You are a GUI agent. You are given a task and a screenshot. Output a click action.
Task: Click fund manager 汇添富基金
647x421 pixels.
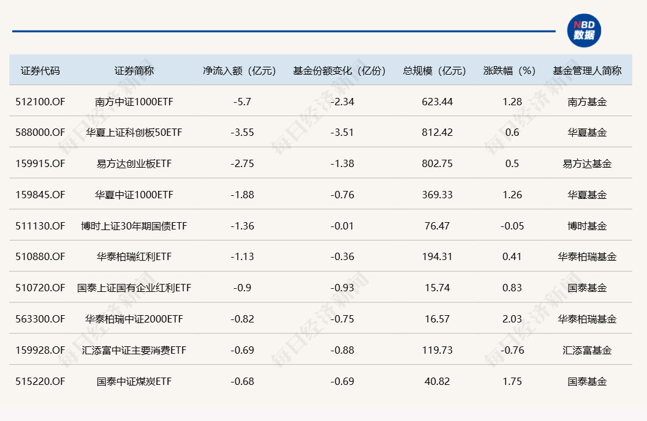point(587,350)
